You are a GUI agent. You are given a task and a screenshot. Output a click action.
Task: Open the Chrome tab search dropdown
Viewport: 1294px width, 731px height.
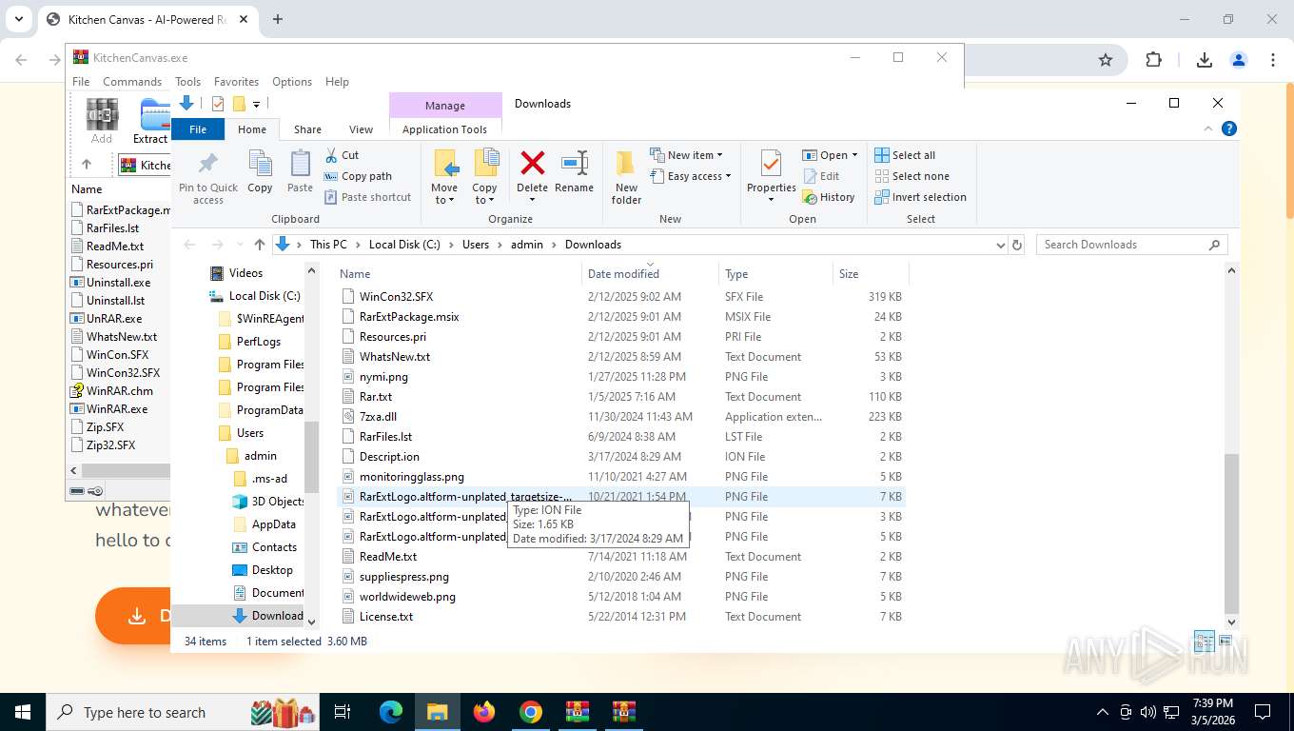(x=18, y=19)
